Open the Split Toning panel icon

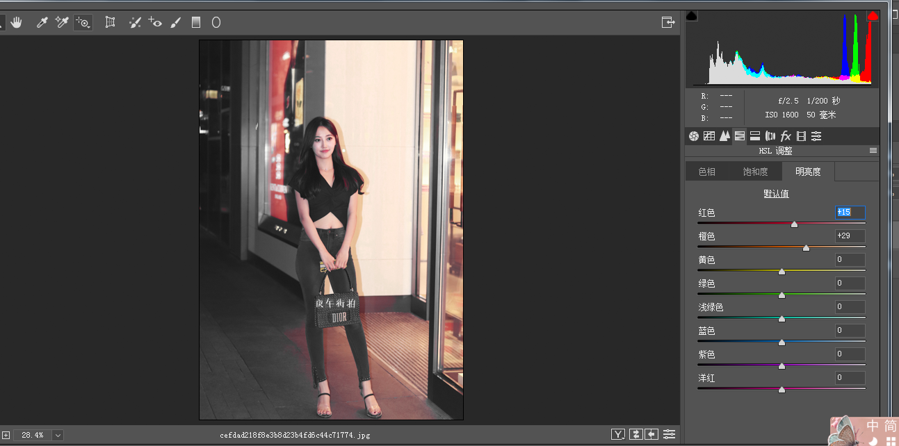(755, 136)
